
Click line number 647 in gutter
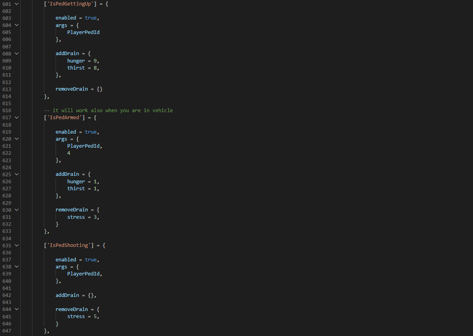[x=7, y=331]
